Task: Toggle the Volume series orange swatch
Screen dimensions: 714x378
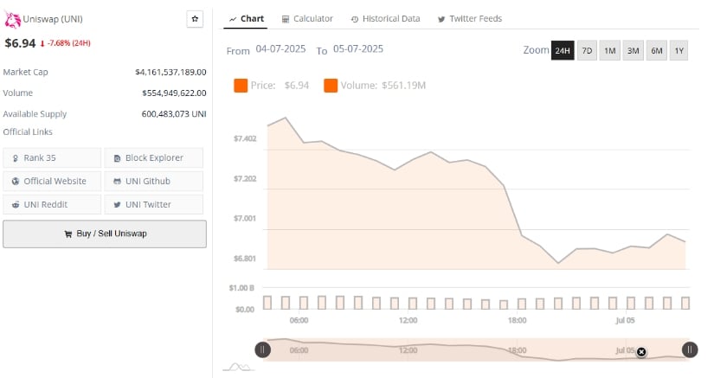Action: pyautogui.click(x=331, y=86)
